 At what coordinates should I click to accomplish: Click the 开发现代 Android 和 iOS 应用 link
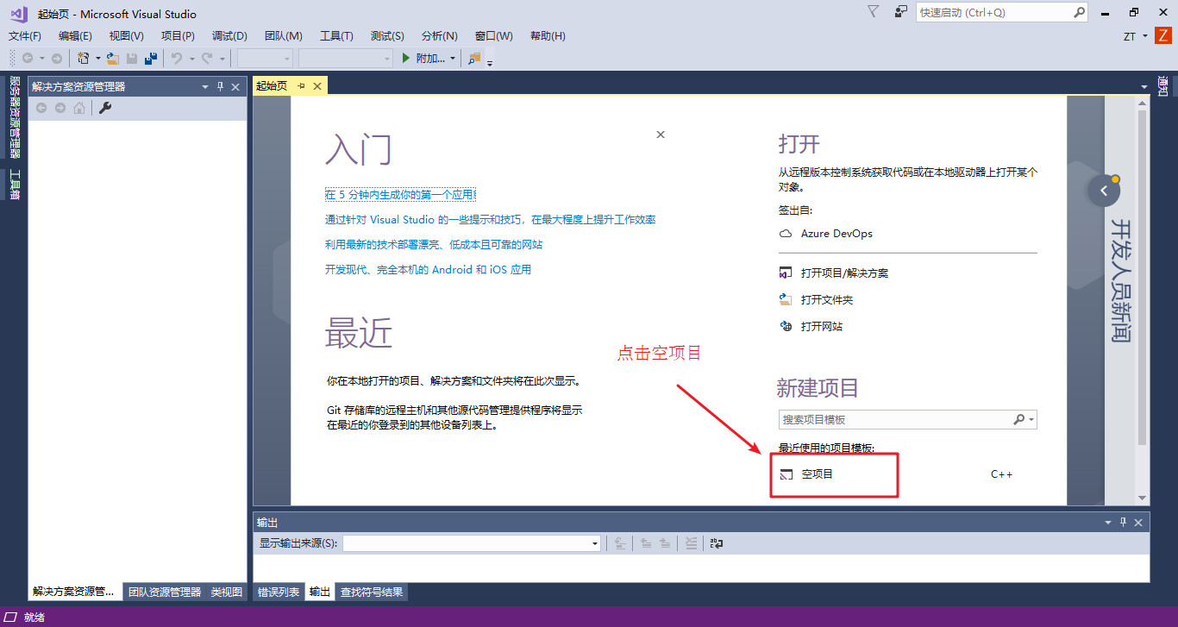point(428,270)
